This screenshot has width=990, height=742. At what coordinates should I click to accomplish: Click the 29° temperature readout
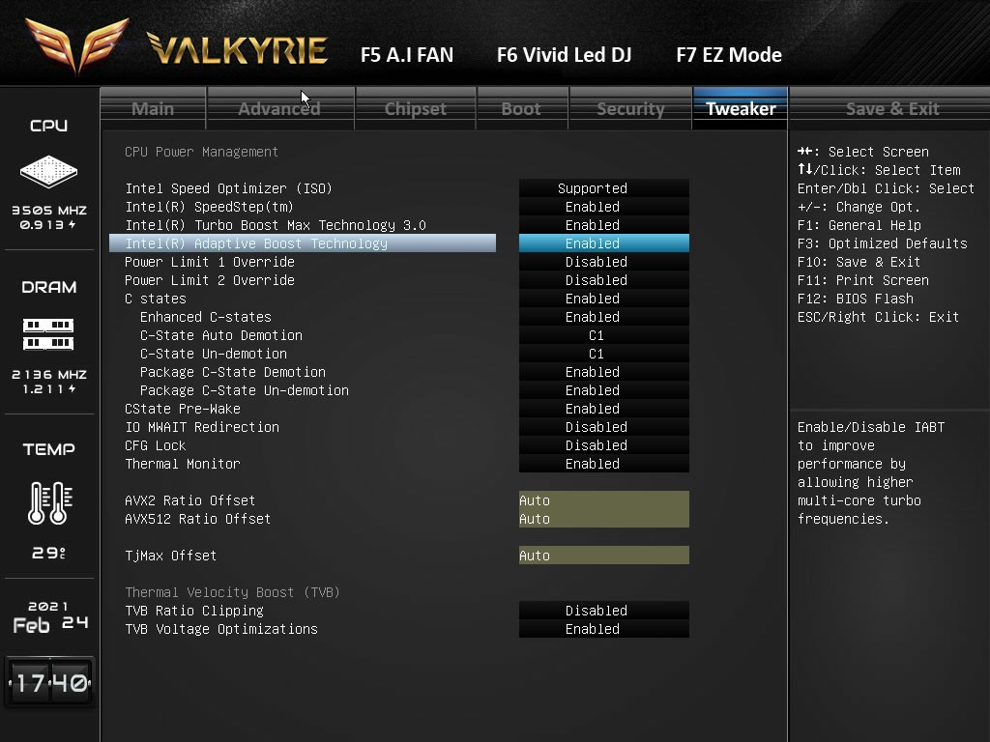click(49, 553)
